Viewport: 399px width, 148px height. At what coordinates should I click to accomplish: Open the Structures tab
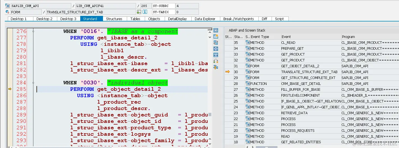[x=114, y=19]
